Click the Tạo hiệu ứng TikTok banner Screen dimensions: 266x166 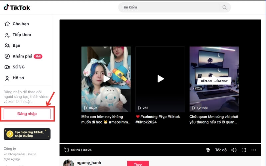pyautogui.click(x=27, y=134)
